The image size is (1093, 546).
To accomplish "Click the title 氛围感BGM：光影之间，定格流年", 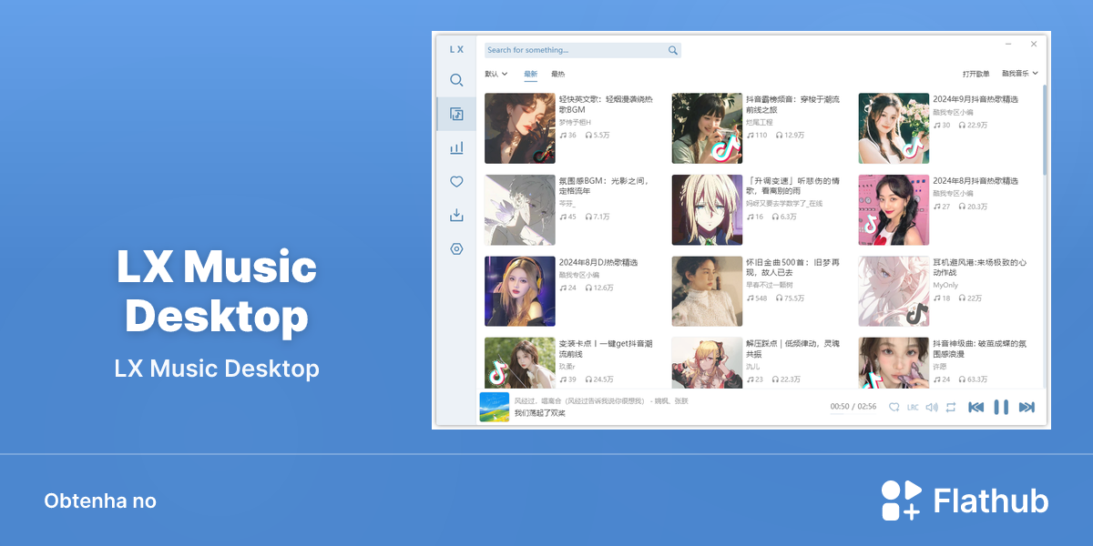I will point(605,186).
